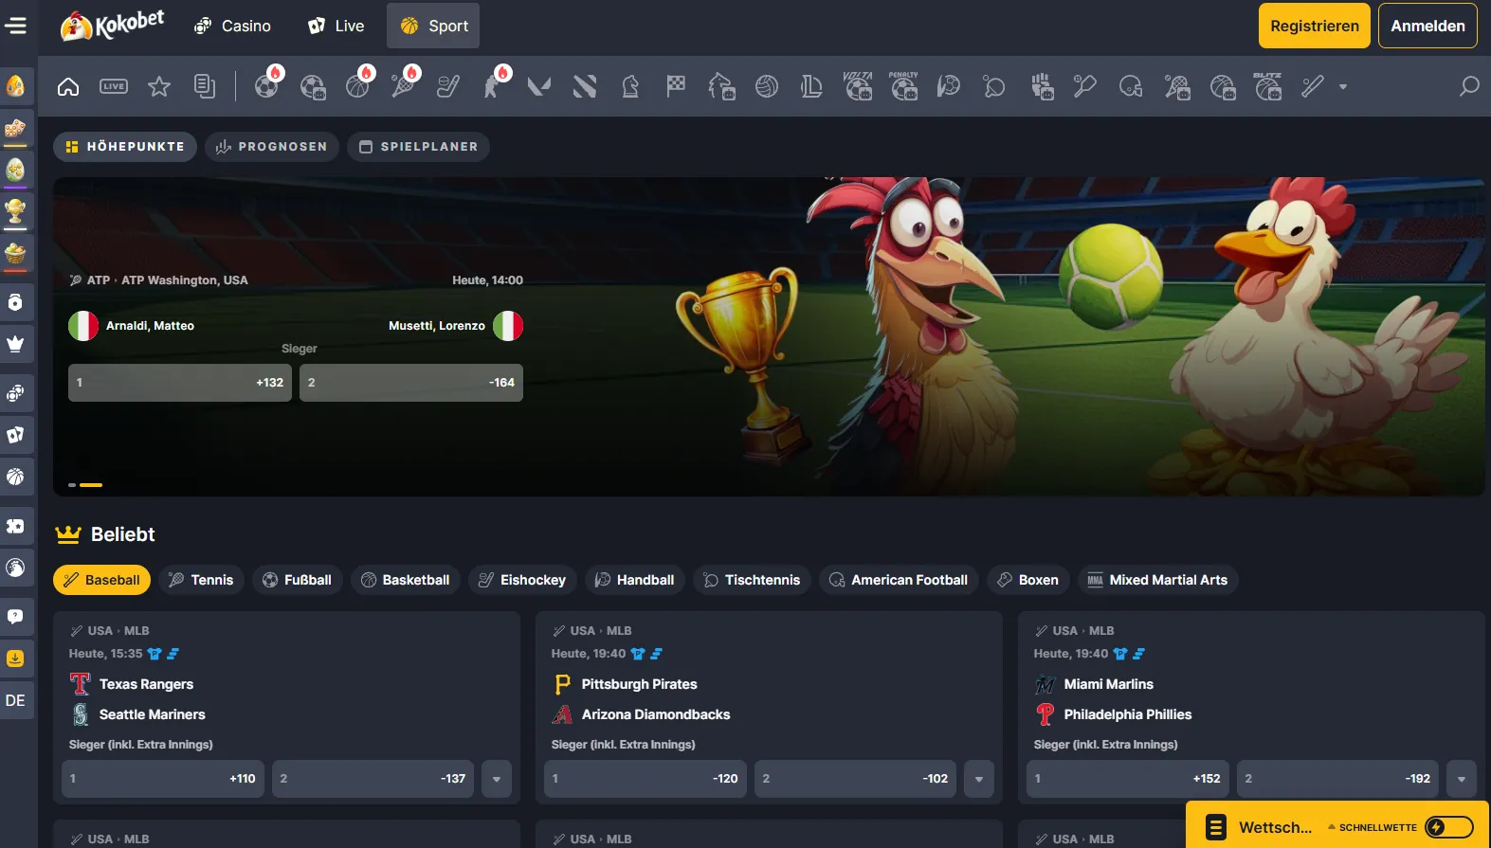Expand the Wettschein bet slip panel
The image size is (1491, 848).
1275,827
